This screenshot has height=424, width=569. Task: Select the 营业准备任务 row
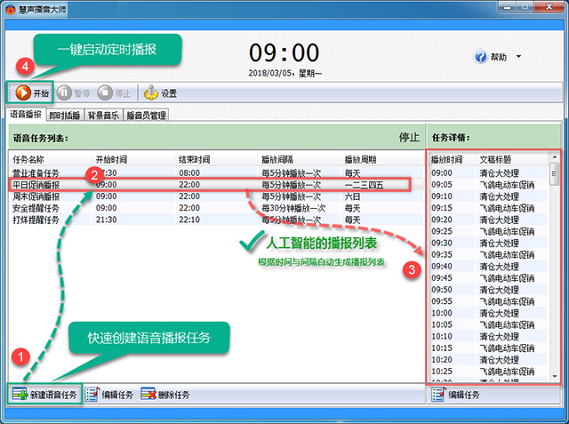(216, 173)
